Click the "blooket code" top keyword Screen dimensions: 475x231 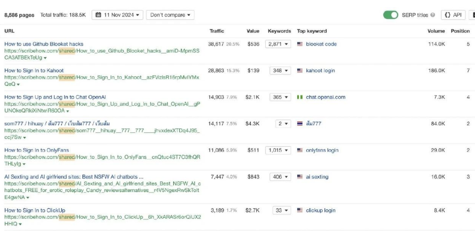coord(321,44)
